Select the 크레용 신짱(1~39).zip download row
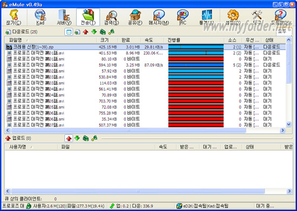 coord(145,47)
